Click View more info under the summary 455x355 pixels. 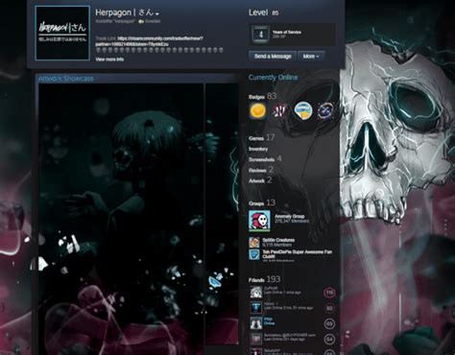pos(109,59)
